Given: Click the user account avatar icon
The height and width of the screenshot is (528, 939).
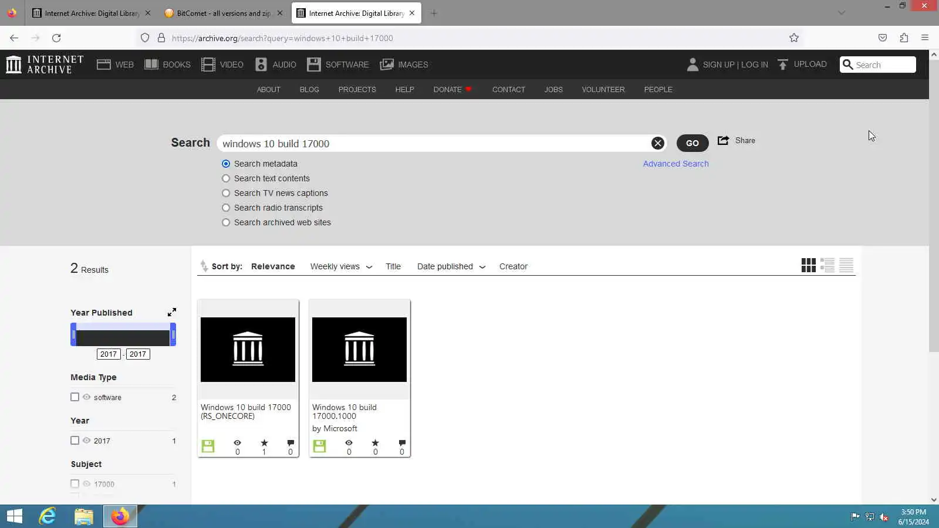Looking at the screenshot, I should point(693,65).
